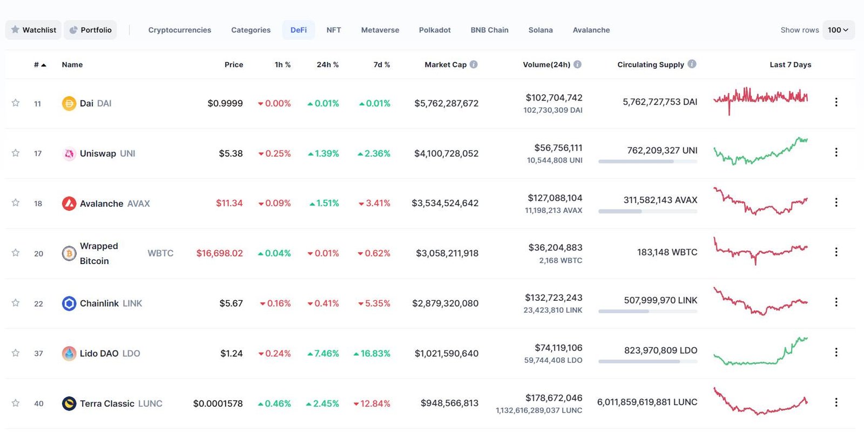This screenshot has width=864, height=432.
Task: Click the Chainlink coin logo
Action: click(x=69, y=303)
